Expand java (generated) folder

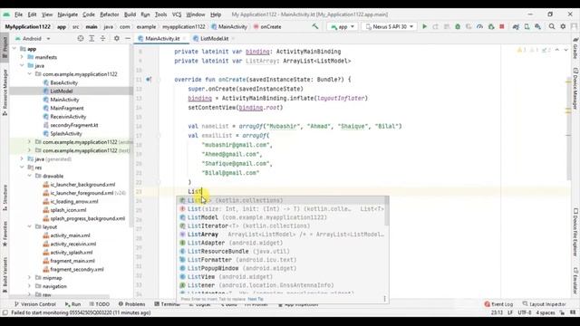click(x=22, y=159)
